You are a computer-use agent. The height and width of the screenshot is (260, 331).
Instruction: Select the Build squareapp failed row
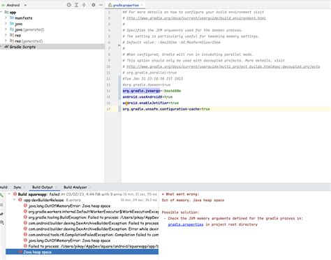tap(82, 194)
